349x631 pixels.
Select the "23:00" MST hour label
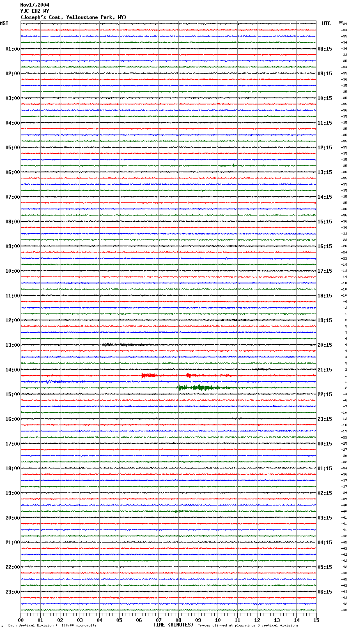point(13,592)
